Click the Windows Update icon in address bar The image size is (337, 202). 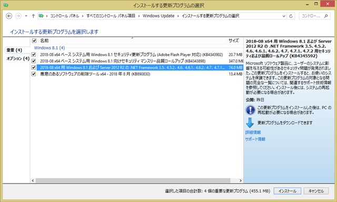(41, 16)
